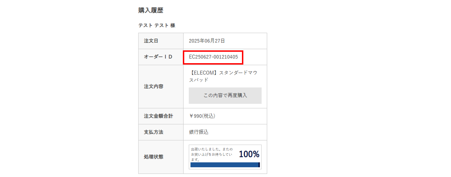
Task: Click the オーダーID row label
Action: pos(158,57)
